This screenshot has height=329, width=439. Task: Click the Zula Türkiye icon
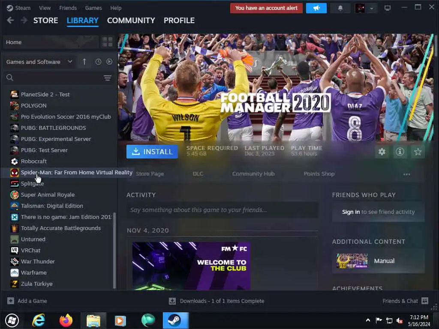(x=14, y=284)
